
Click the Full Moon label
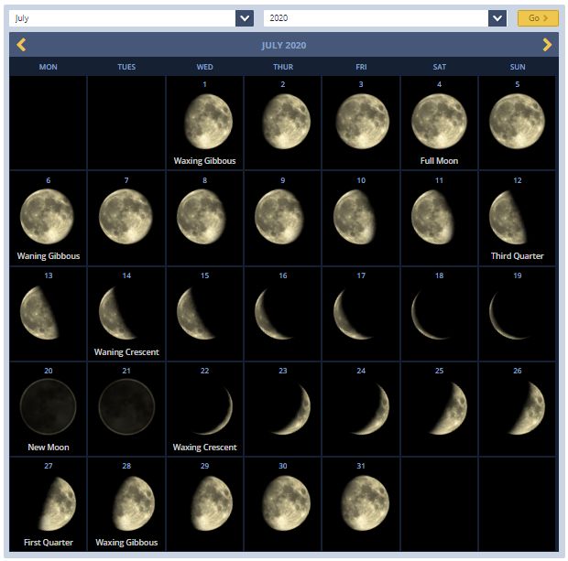pyautogui.click(x=439, y=161)
